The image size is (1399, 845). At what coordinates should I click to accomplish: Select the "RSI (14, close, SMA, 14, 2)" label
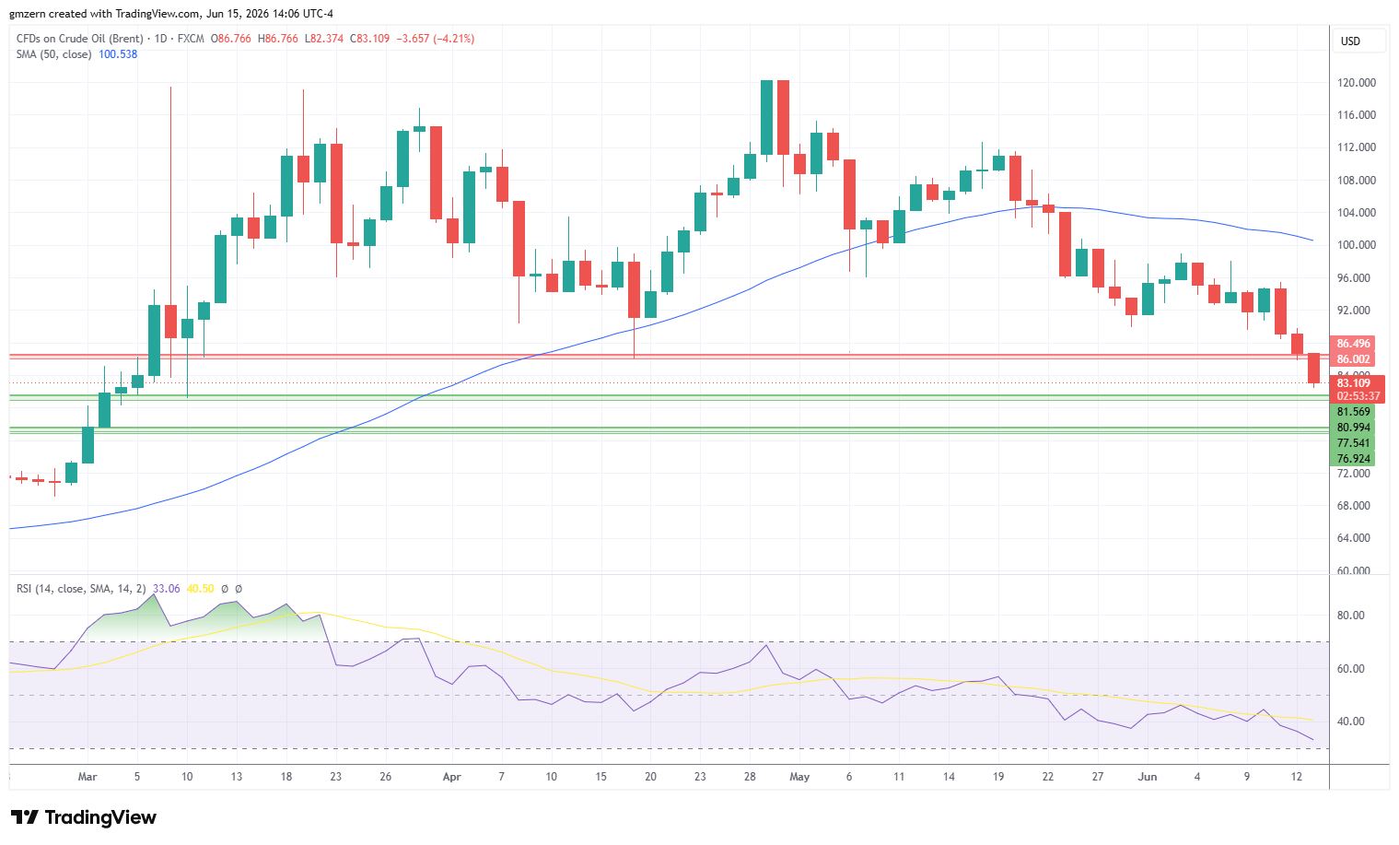click(x=81, y=589)
